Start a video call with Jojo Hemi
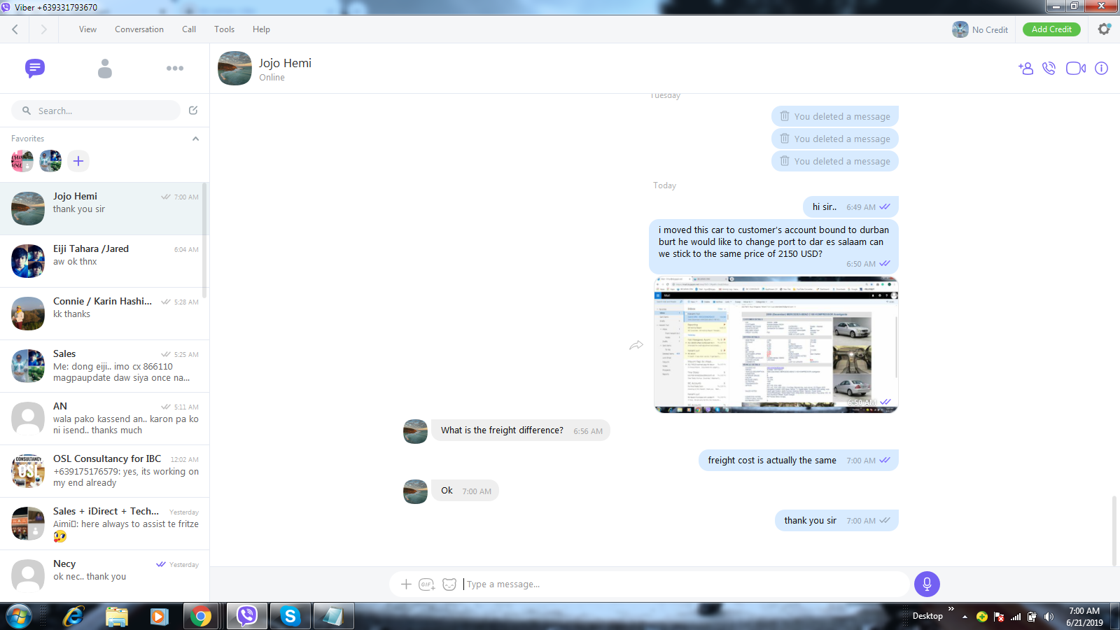Viewport: 1120px width, 630px height. point(1075,68)
